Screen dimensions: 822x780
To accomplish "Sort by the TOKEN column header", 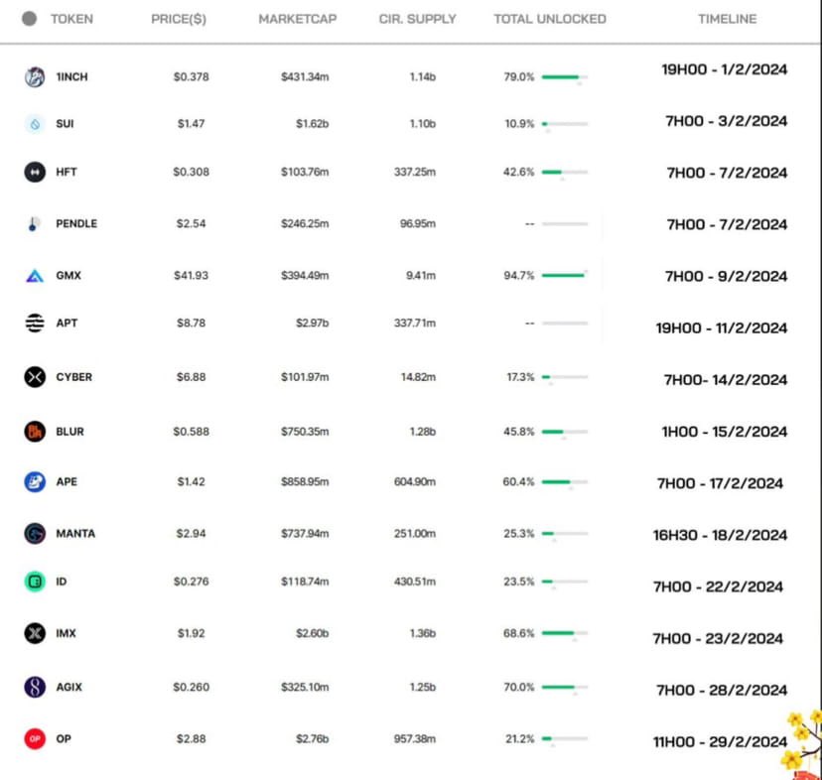I will pyautogui.click(x=71, y=19).
